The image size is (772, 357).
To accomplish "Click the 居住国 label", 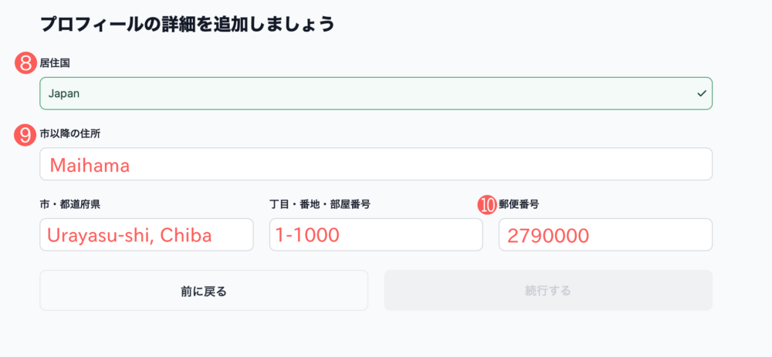I will 55,64.
